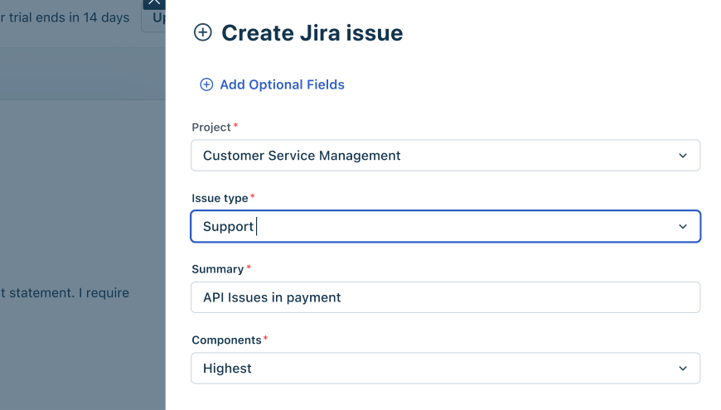Click the Summary field label
This screenshot has width=721, height=410.
tap(217, 269)
